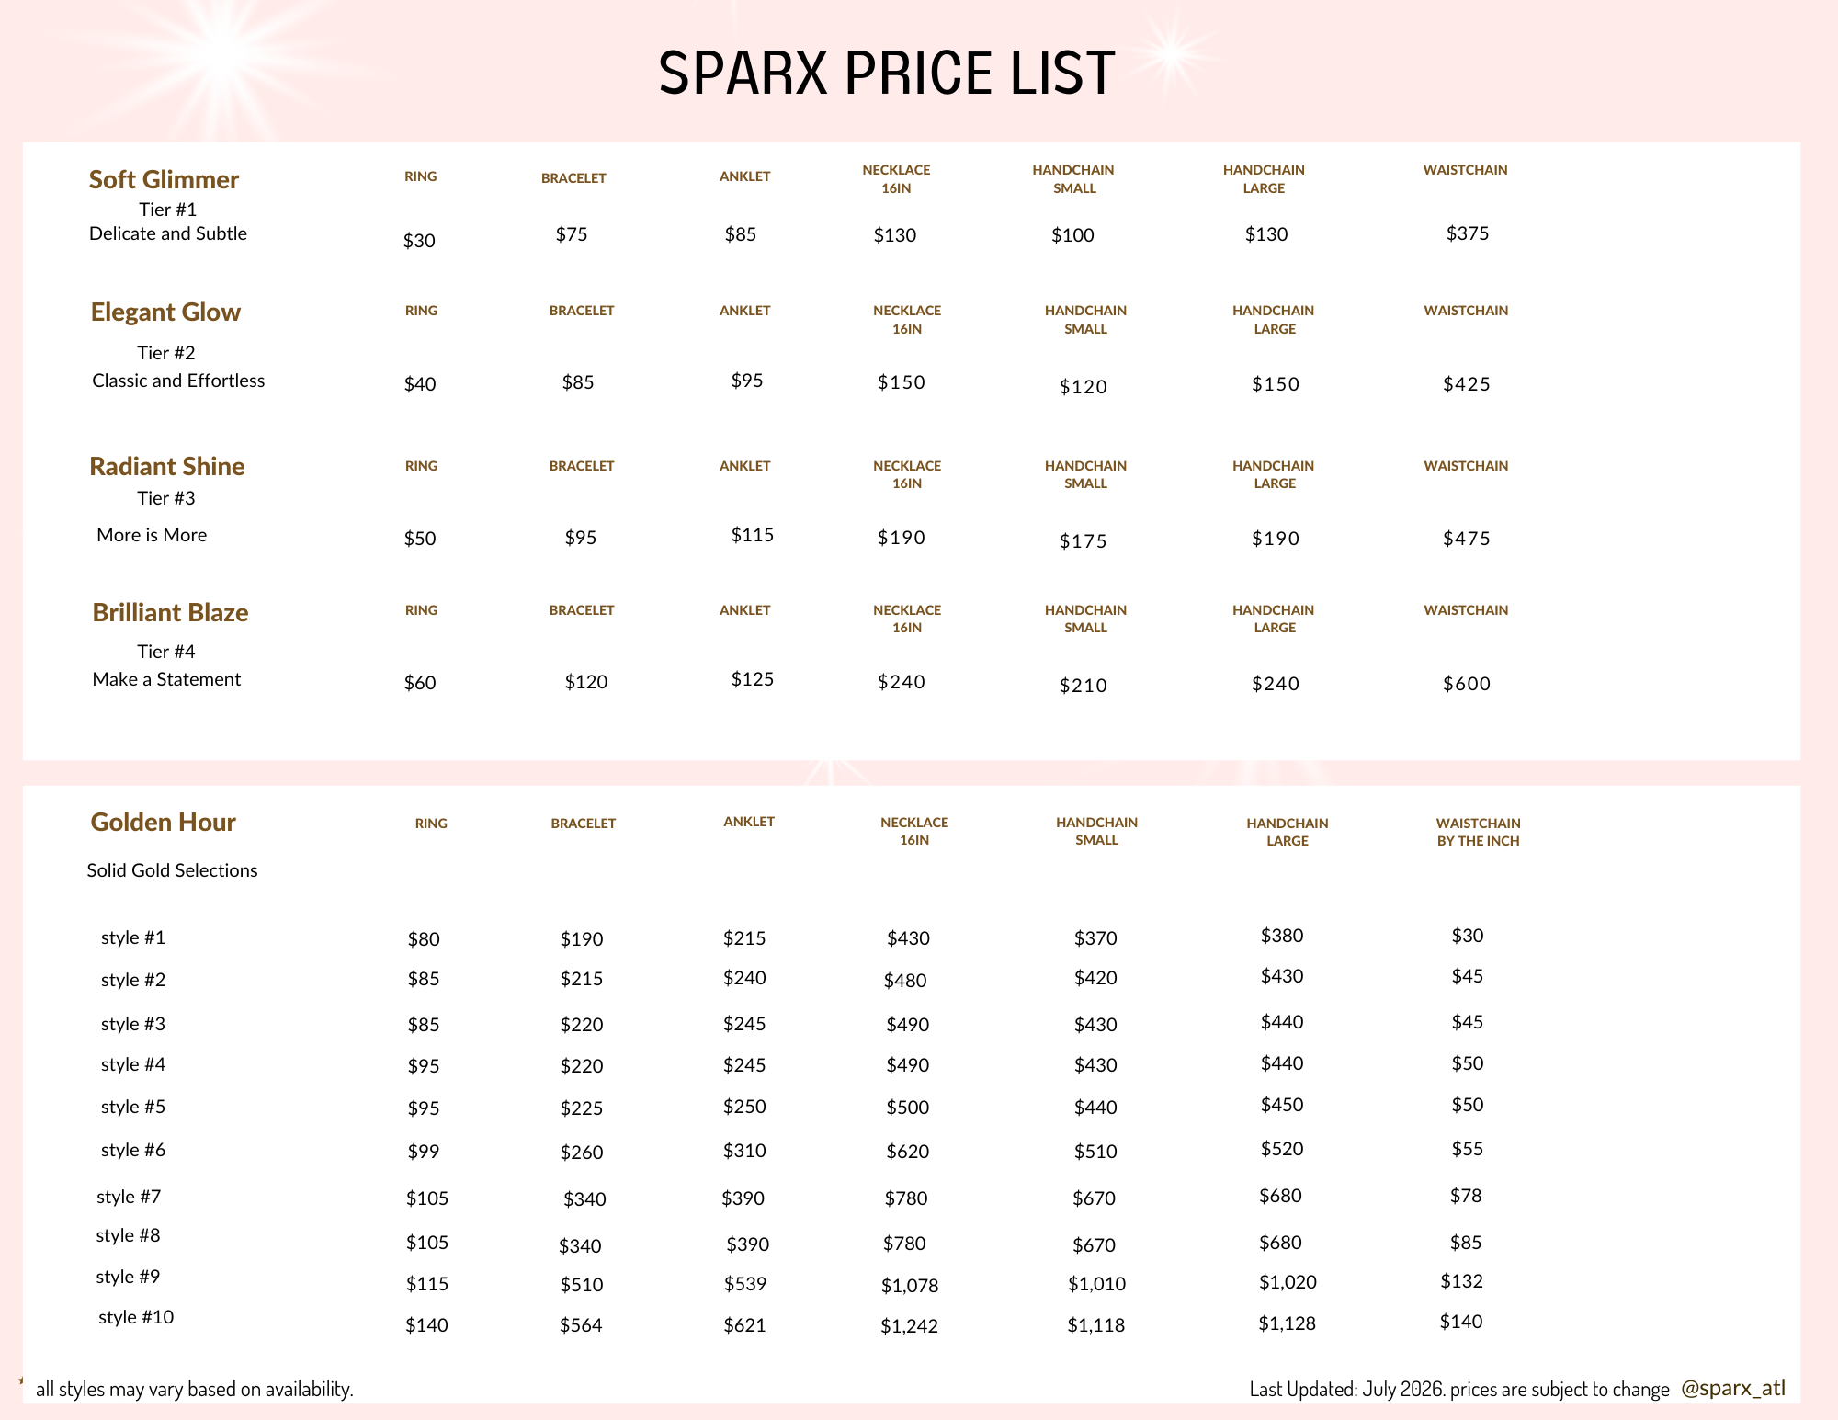Image resolution: width=1838 pixels, height=1420 pixels.
Task: Click the Elegant Glow tier heading
Action: [x=165, y=312]
